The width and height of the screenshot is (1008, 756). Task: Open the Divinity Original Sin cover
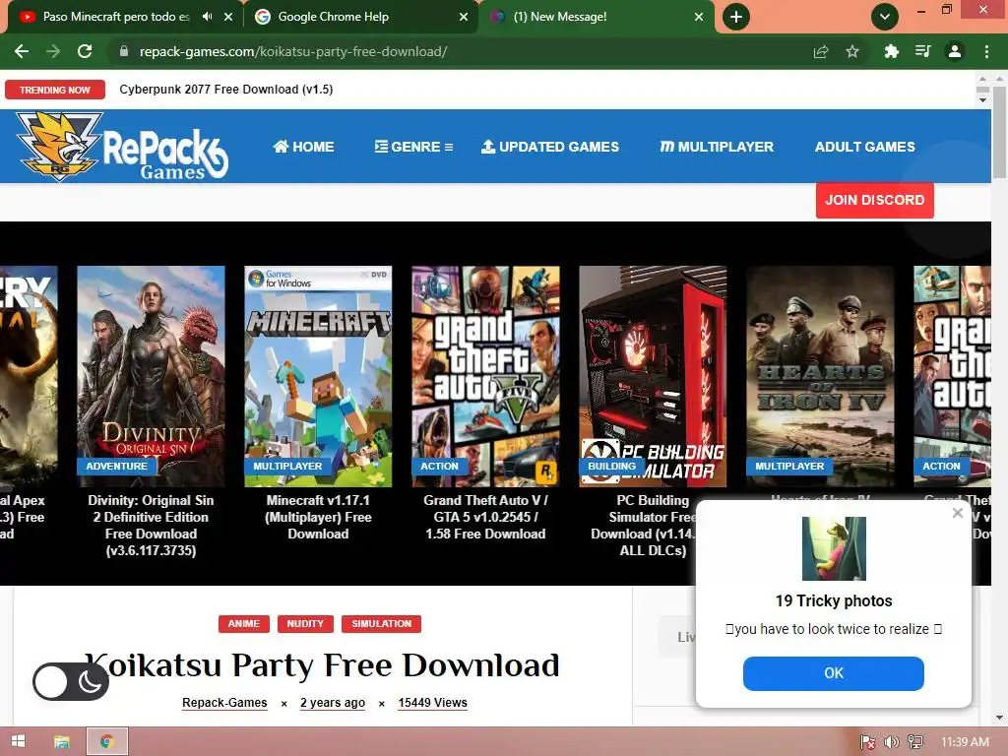(151, 376)
